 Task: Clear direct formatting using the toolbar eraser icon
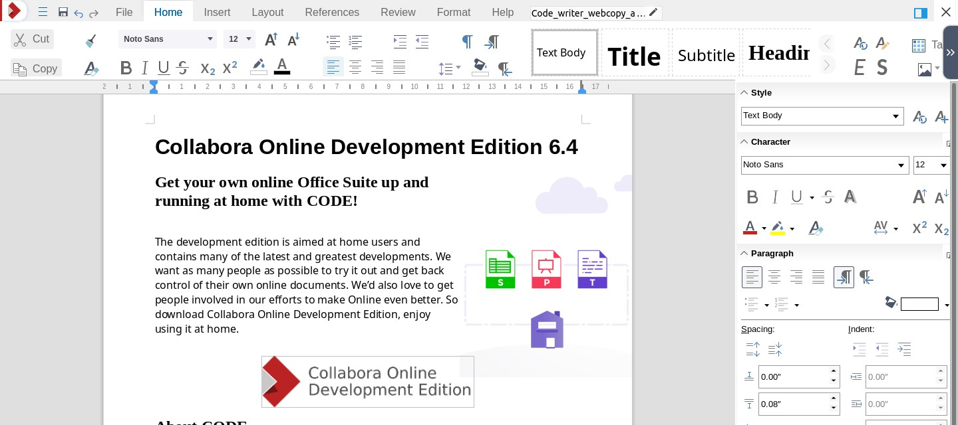click(91, 68)
